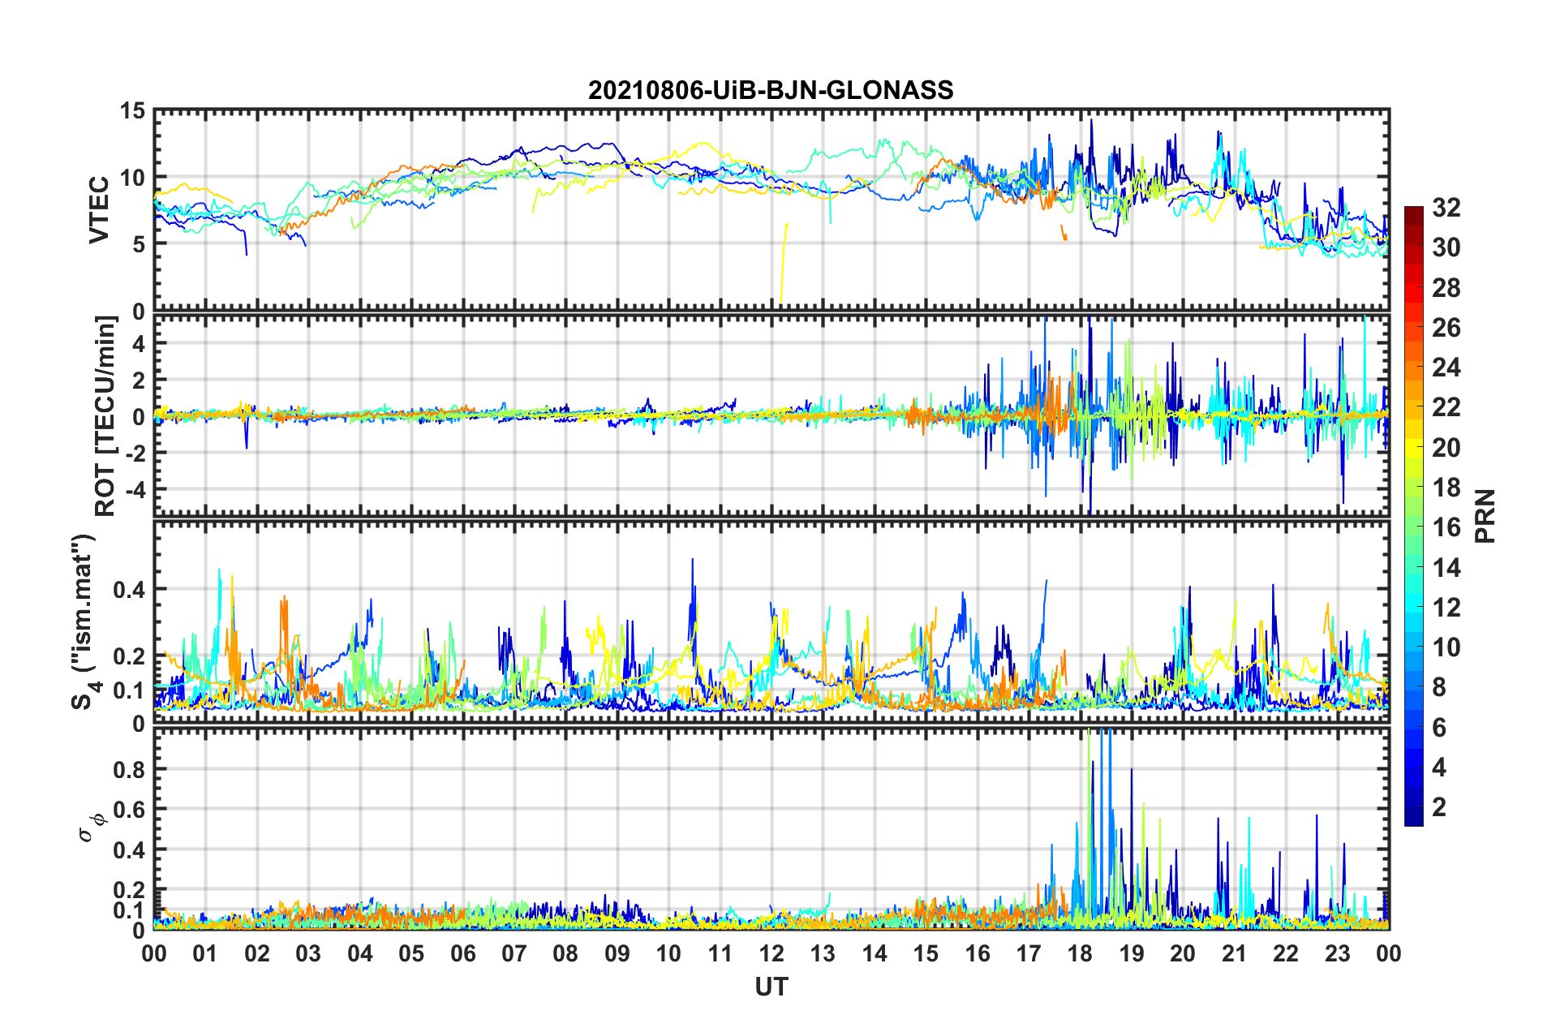This screenshot has width=1543, height=1032.
Task: Click S4 axis tick label 0.1
Action: (129, 690)
